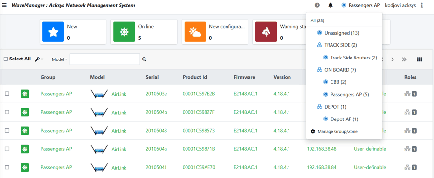This screenshot has width=434, height=178.
Task: Click the search magnifier icon
Action: click(x=144, y=59)
